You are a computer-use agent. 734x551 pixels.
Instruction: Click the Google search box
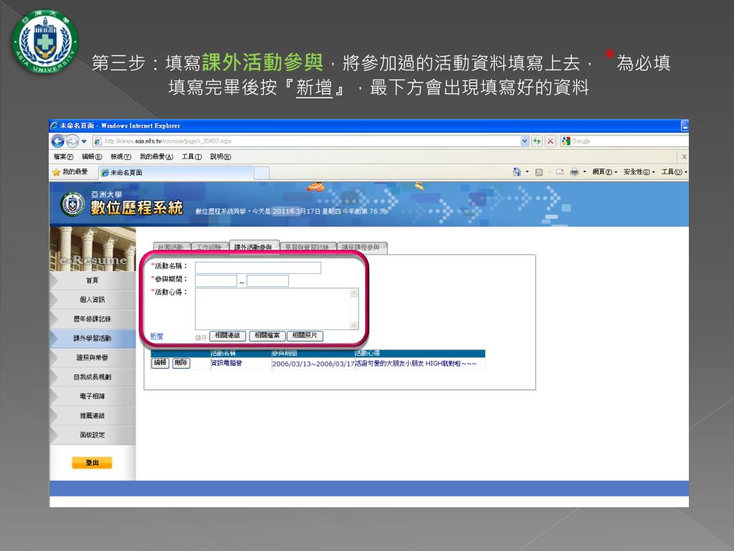coord(625,141)
